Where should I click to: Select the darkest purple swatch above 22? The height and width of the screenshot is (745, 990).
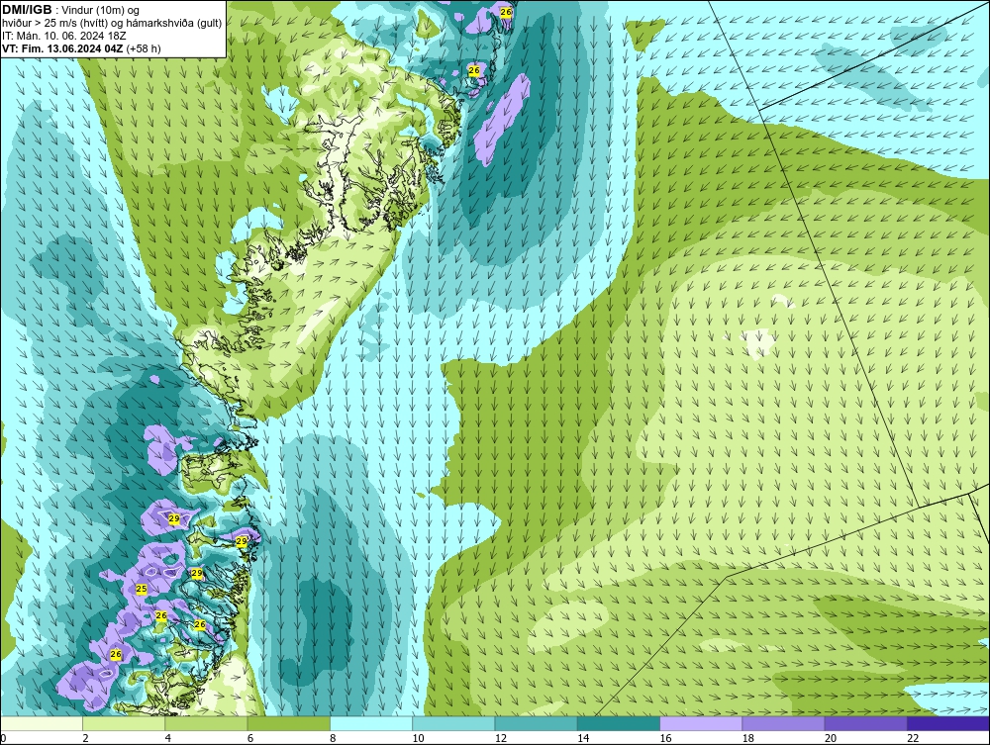point(948,723)
